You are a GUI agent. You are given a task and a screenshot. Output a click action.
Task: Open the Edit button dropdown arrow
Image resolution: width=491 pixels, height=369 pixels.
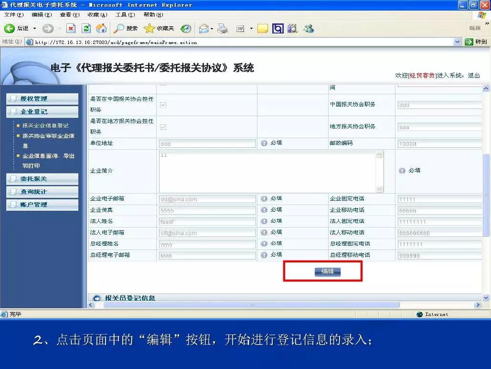click(x=251, y=29)
